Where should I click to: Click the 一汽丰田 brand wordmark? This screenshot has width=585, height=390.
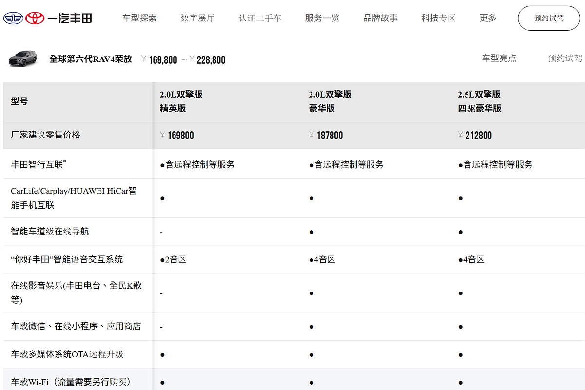click(x=70, y=19)
